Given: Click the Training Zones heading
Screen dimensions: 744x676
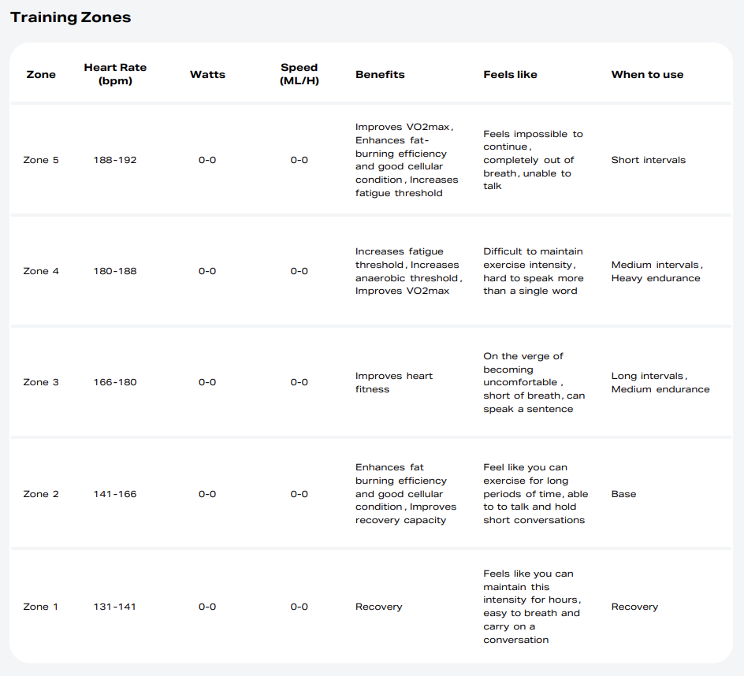Looking at the screenshot, I should click(x=70, y=17).
